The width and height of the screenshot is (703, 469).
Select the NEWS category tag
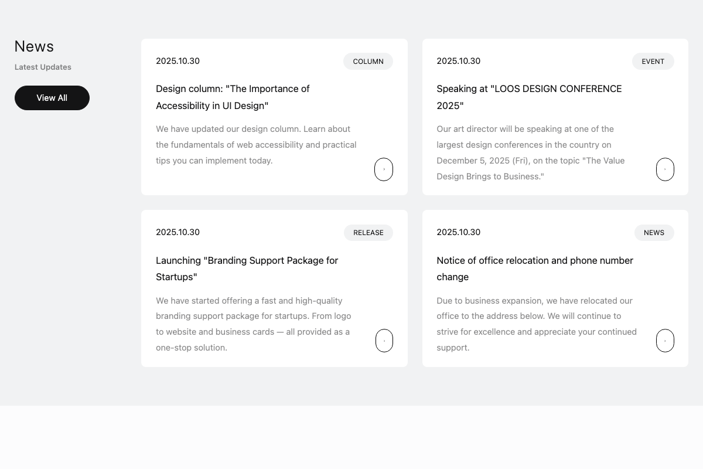[x=654, y=233]
